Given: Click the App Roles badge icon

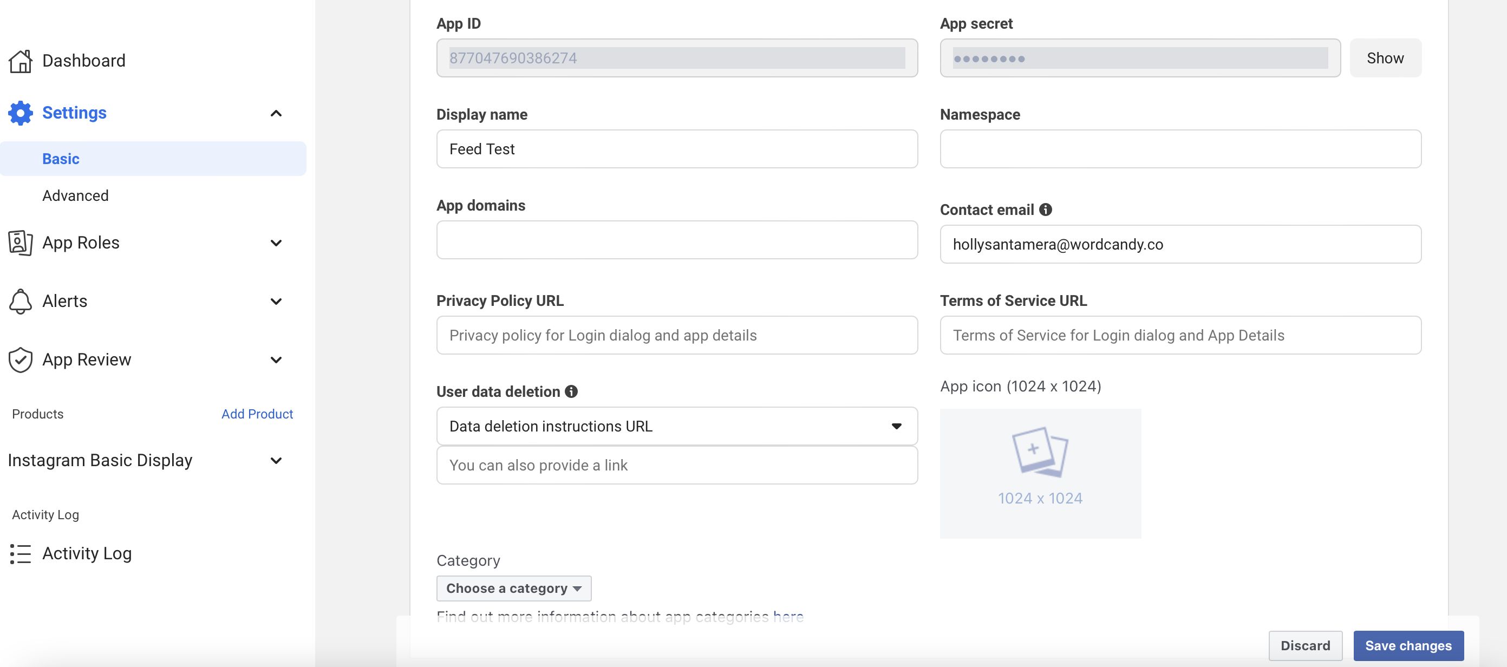Looking at the screenshot, I should tap(21, 243).
